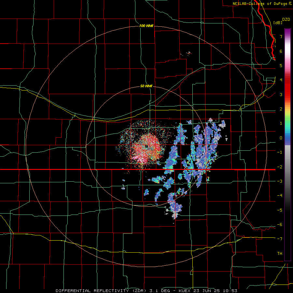Click the '2' tick on color scale
The height and width of the screenshot is (293, 293).
[281, 109]
